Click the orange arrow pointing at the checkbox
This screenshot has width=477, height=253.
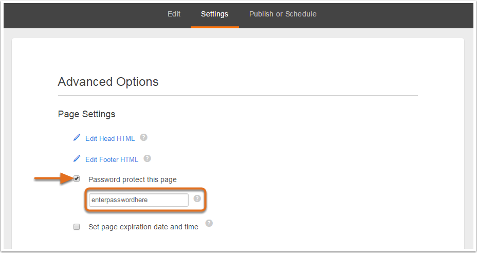54,178
